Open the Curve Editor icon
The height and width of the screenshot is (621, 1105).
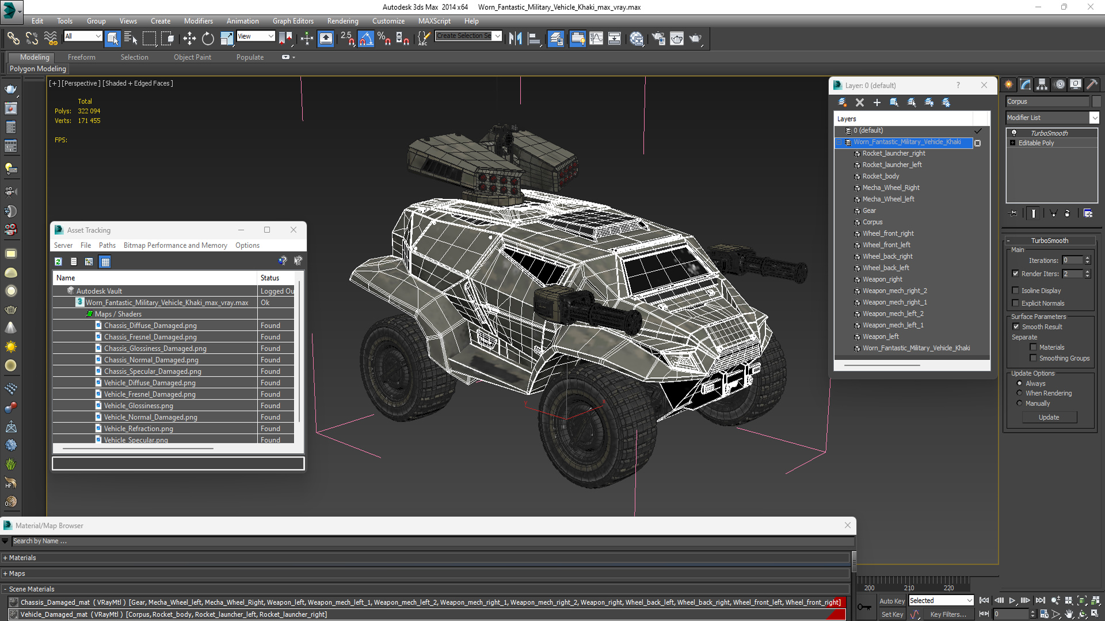[596, 39]
